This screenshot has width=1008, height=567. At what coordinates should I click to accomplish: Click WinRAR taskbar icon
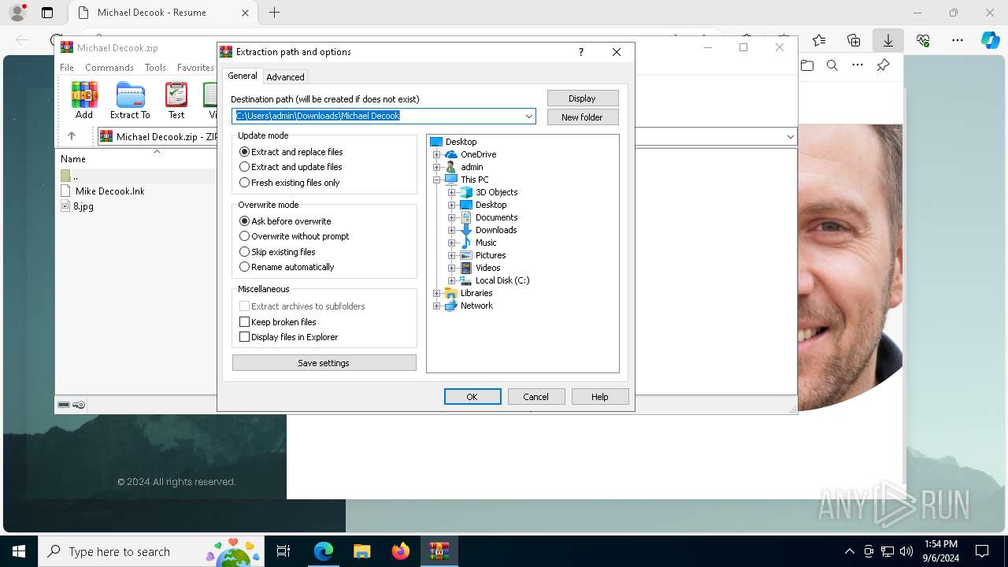pos(439,551)
